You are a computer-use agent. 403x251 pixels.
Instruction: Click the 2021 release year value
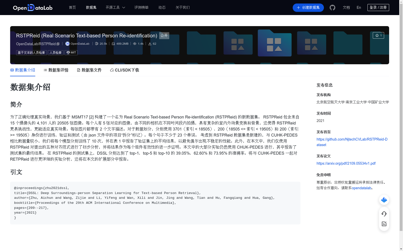[x=320, y=121]
